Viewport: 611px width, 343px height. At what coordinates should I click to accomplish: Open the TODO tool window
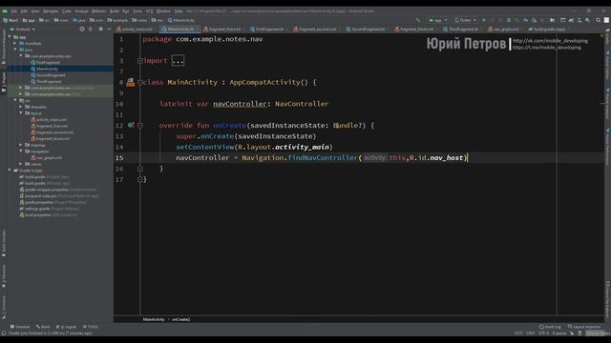click(91, 327)
